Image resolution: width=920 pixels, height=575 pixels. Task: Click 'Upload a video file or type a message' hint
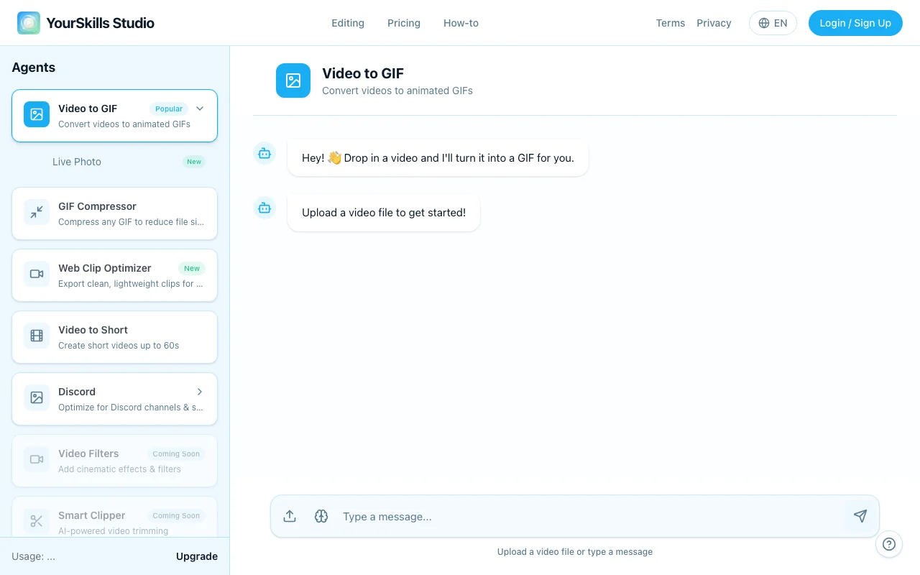coord(575,552)
